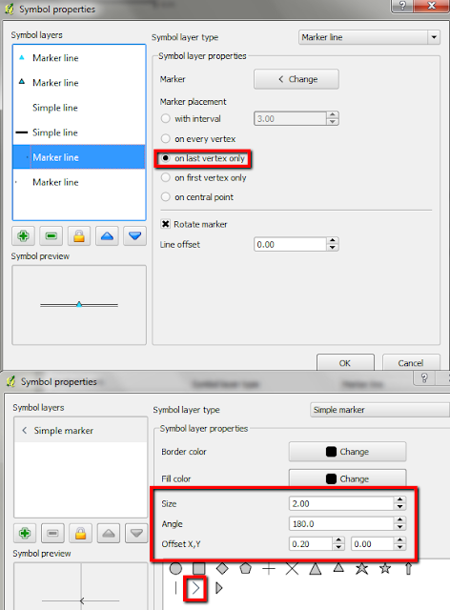Select Simple line layer with thick black line
The height and width of the screenshot is (610, 450).
click(x=79, y=132)
